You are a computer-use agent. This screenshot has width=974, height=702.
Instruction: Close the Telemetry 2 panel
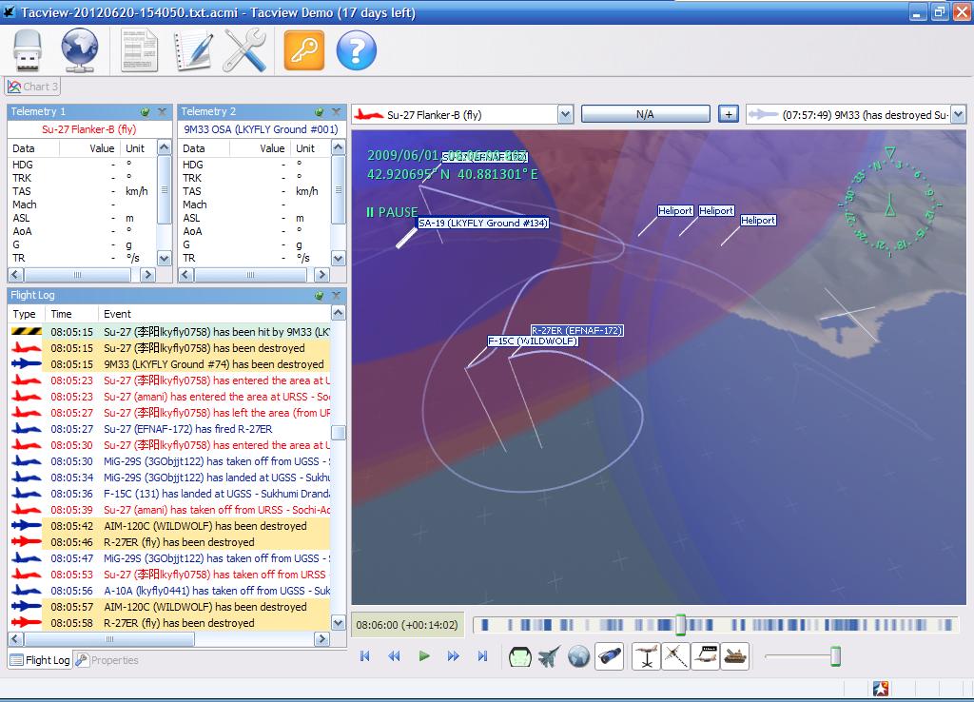[336, 112]
